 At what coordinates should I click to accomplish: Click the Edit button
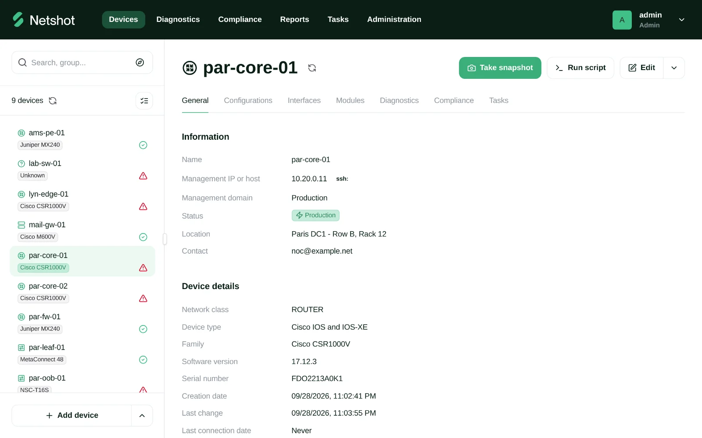point(641,68)
